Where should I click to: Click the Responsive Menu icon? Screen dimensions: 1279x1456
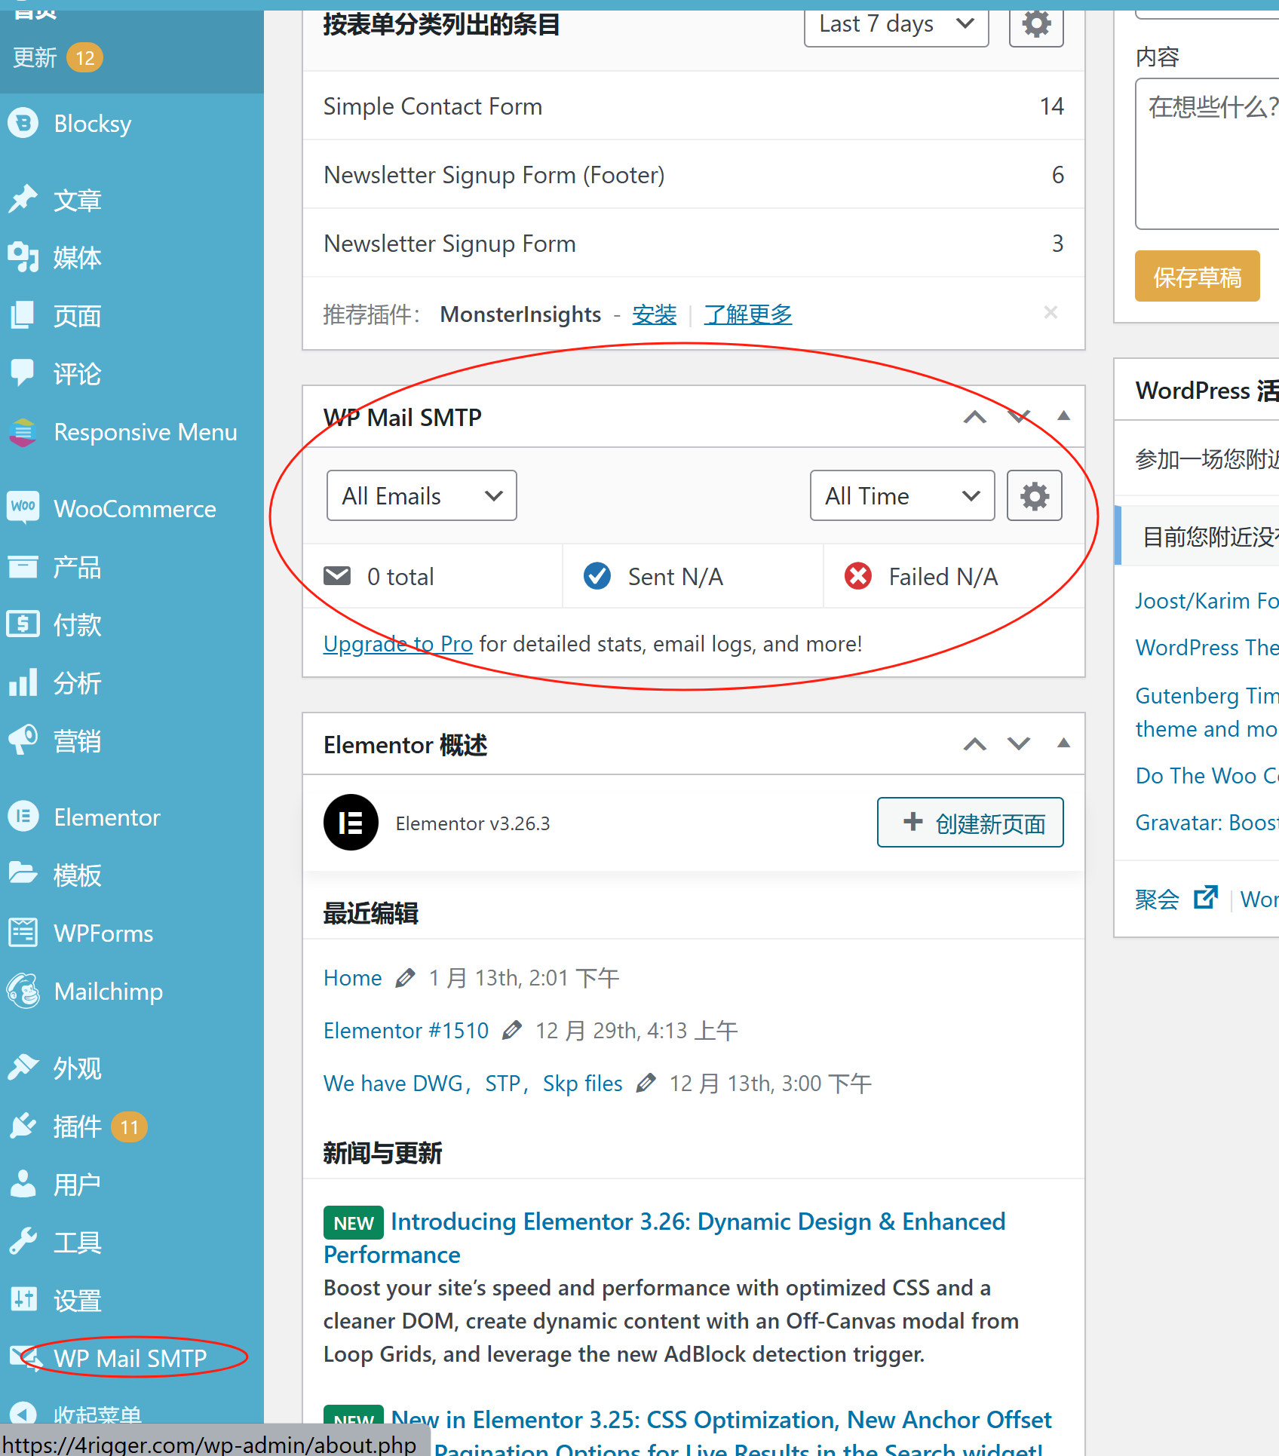pyautogui.click(x=23, y=432)
